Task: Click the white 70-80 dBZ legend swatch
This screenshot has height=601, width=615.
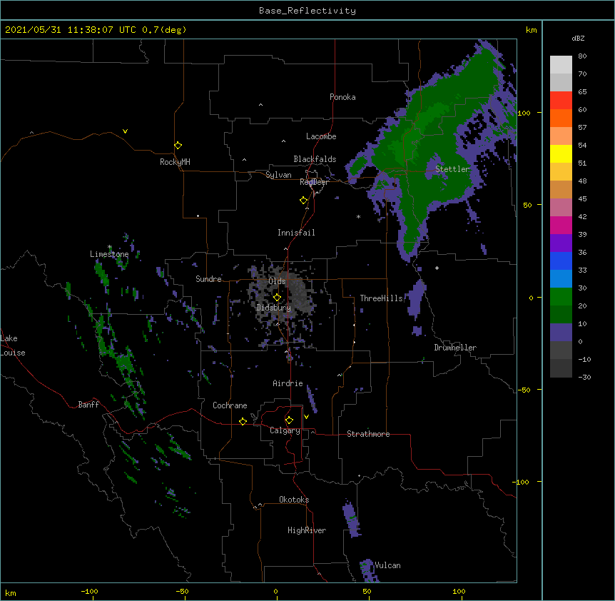Action: [x=561, y=65]
